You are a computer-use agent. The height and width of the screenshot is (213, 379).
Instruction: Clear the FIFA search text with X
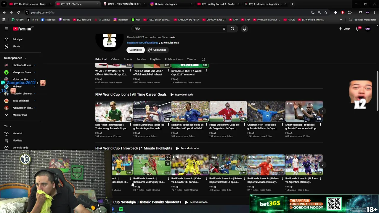(x=224, y=29)
